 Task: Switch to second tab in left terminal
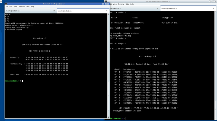pos(83,11)
